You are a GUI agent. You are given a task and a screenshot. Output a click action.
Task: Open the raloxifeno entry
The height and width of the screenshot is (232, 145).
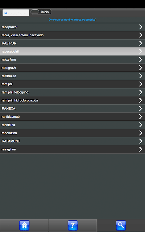72,59
